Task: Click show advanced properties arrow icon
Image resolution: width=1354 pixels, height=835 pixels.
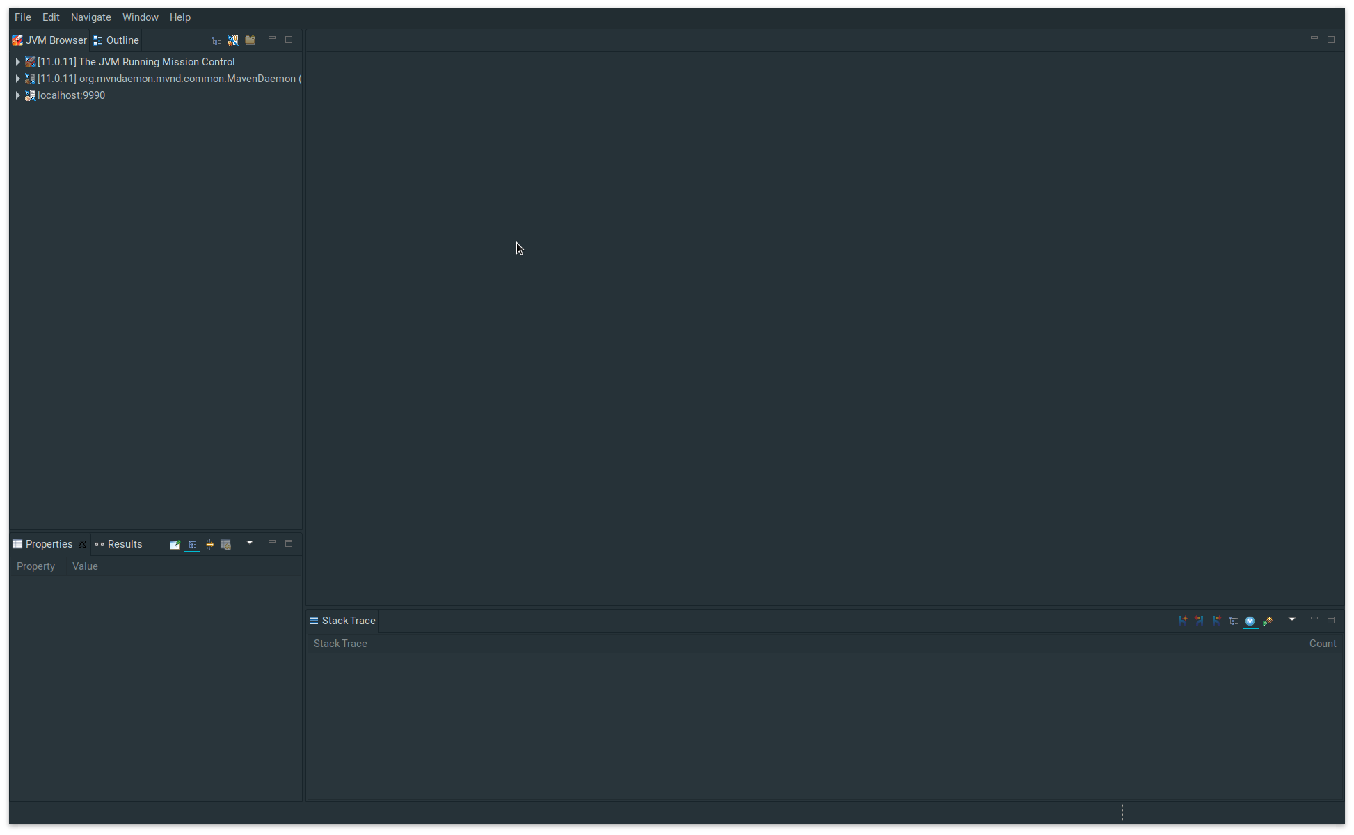Action: [x=209, y=545]
